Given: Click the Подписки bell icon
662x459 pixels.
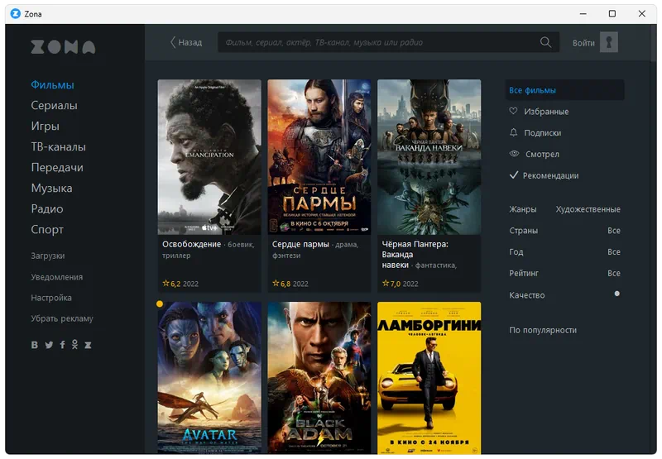Looking at the screenshot, I should pyautogui.click(x=513, y=132).
